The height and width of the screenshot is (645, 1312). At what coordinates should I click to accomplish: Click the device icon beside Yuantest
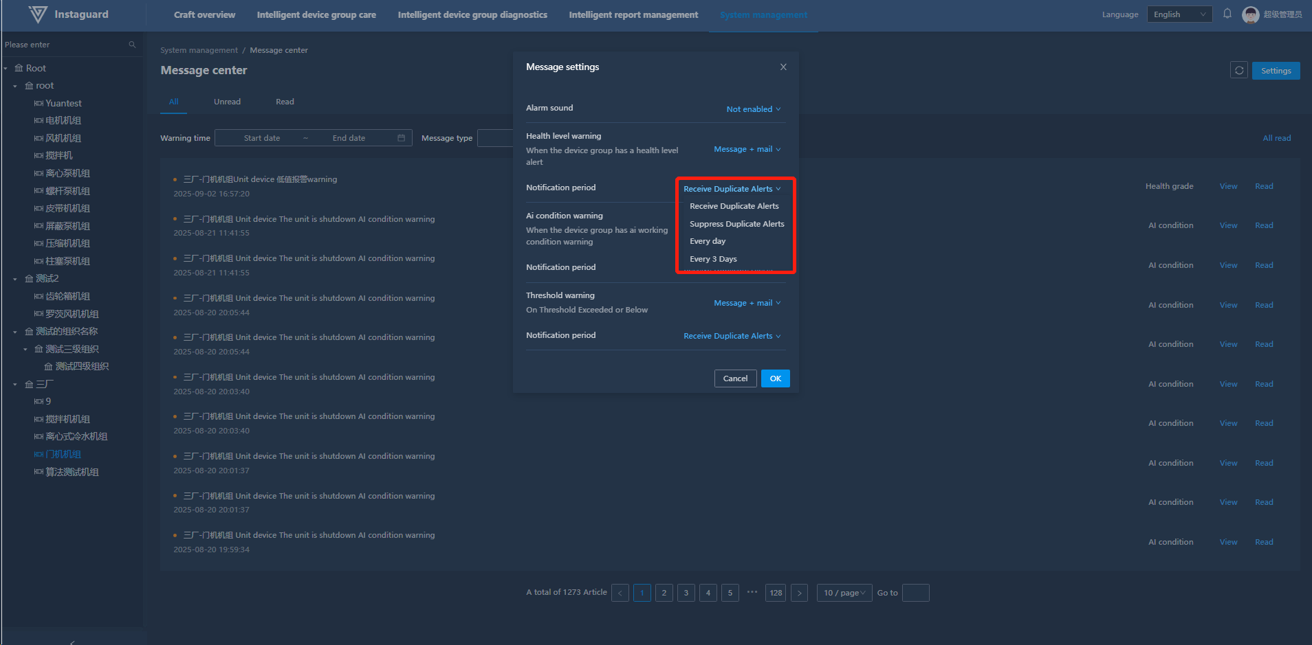pos(39,103)
